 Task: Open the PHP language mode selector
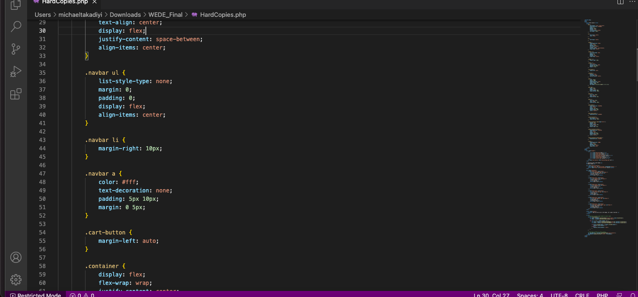tap(602, 295)
